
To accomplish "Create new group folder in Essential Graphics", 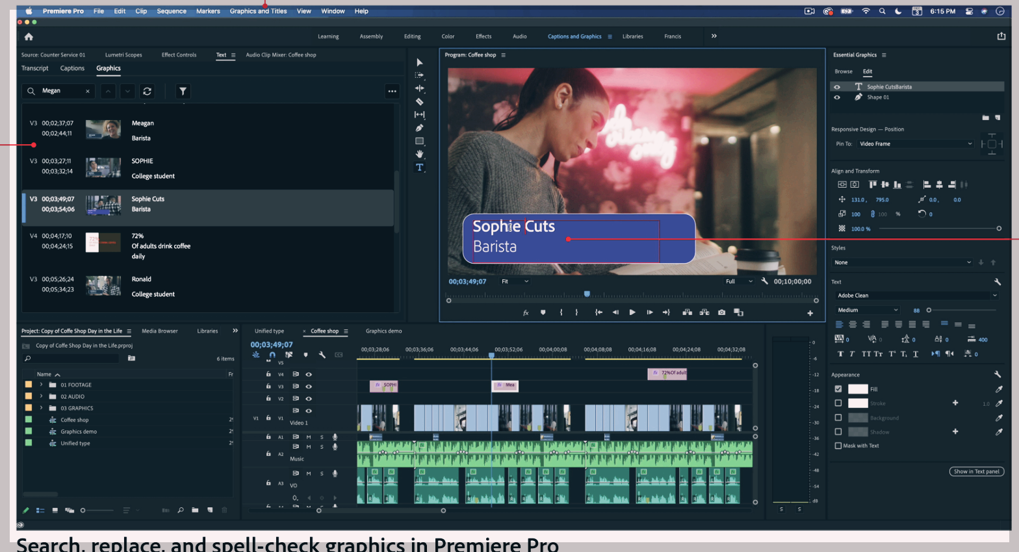I will coord(985,118).
